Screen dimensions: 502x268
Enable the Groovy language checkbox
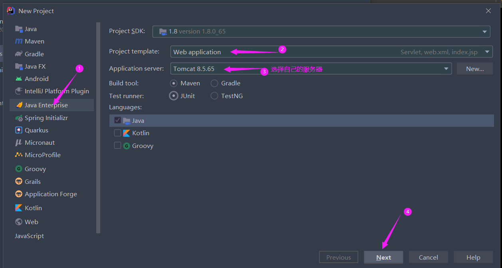[x=117, y=145]
